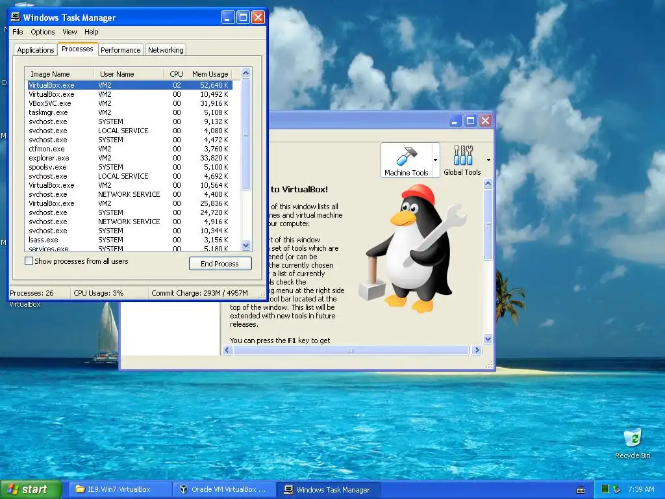This screenshot has width=665, height=499.
Task: Open the View menu in Task Manager
Action: pos(69,32)
